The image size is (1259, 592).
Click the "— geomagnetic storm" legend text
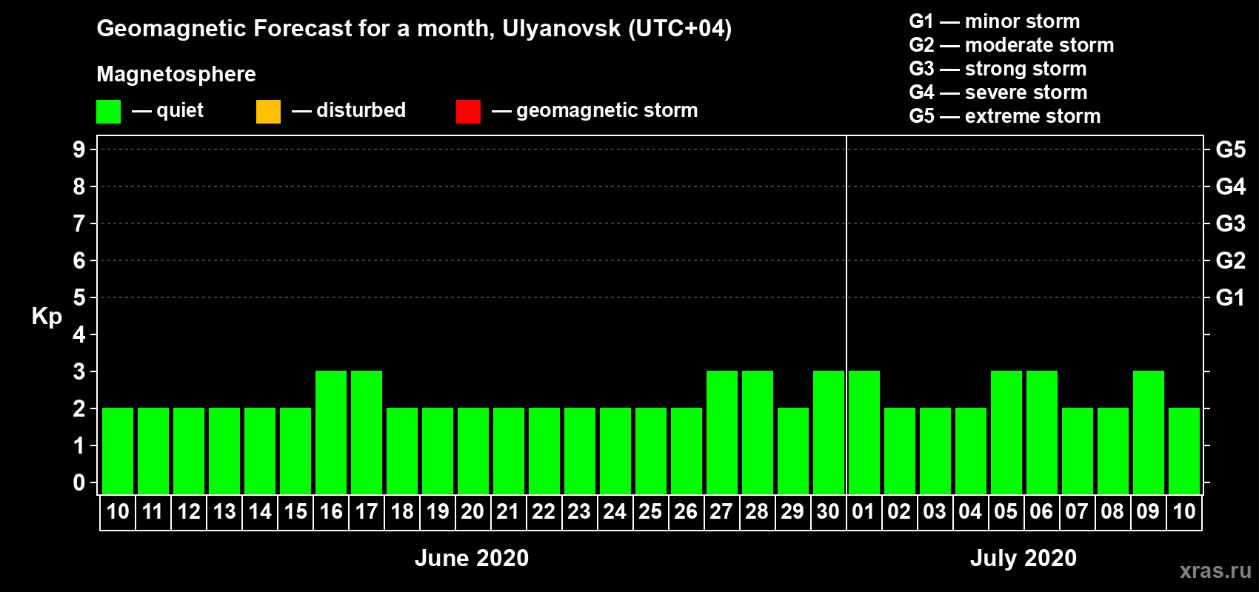pos(595,110)
